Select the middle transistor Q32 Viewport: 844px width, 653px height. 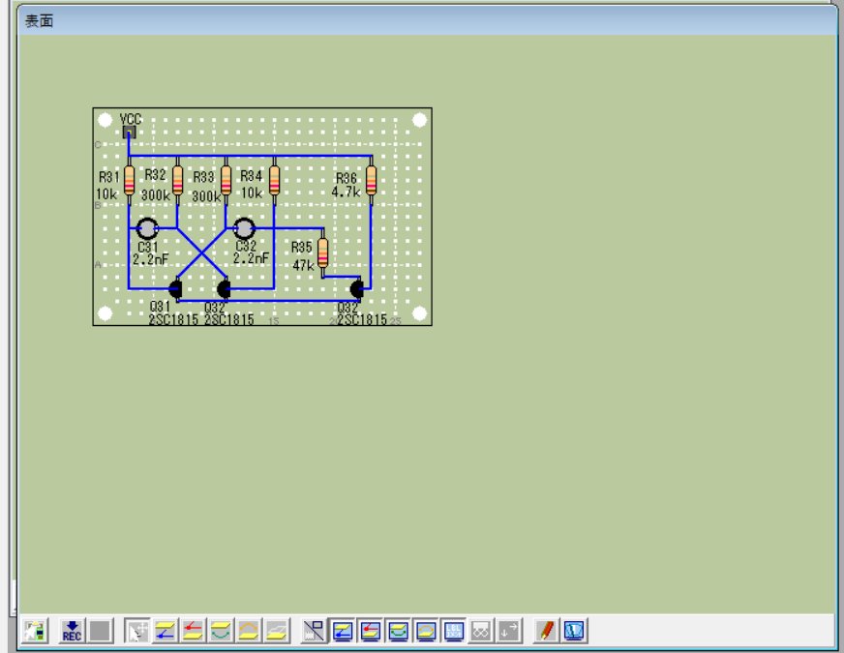pos(224,289)
